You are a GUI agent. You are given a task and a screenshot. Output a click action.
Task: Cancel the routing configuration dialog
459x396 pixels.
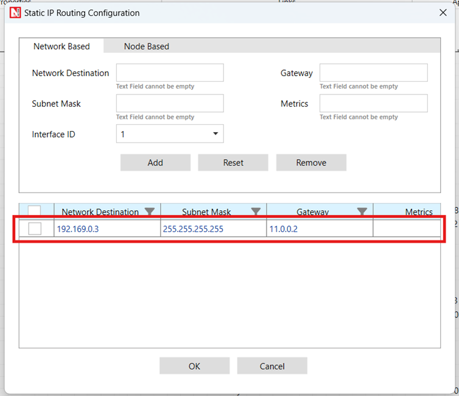(x=272, y=366)
